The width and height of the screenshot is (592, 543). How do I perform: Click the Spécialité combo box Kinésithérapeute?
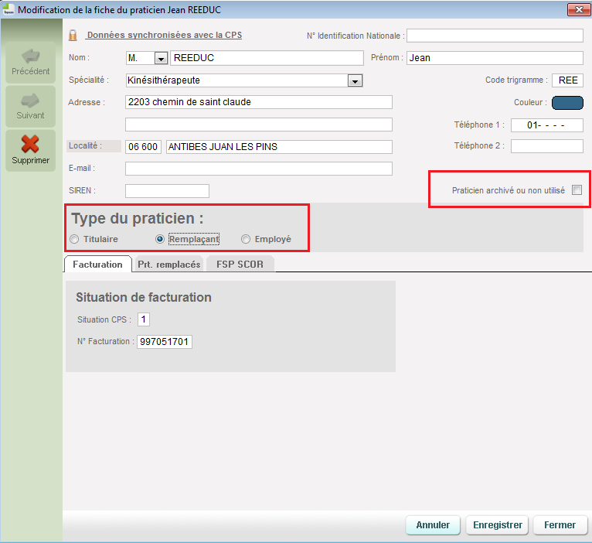(244, 80)
